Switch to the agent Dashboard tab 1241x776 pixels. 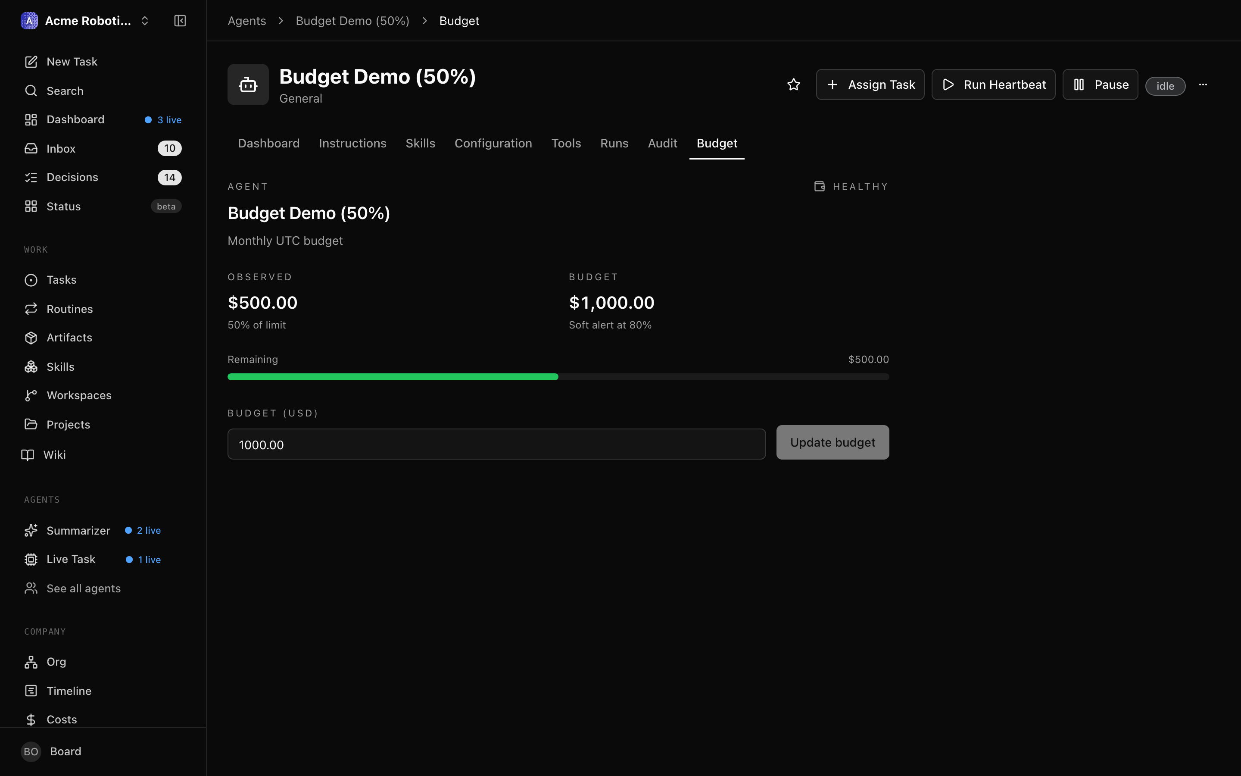click(269, 143)
